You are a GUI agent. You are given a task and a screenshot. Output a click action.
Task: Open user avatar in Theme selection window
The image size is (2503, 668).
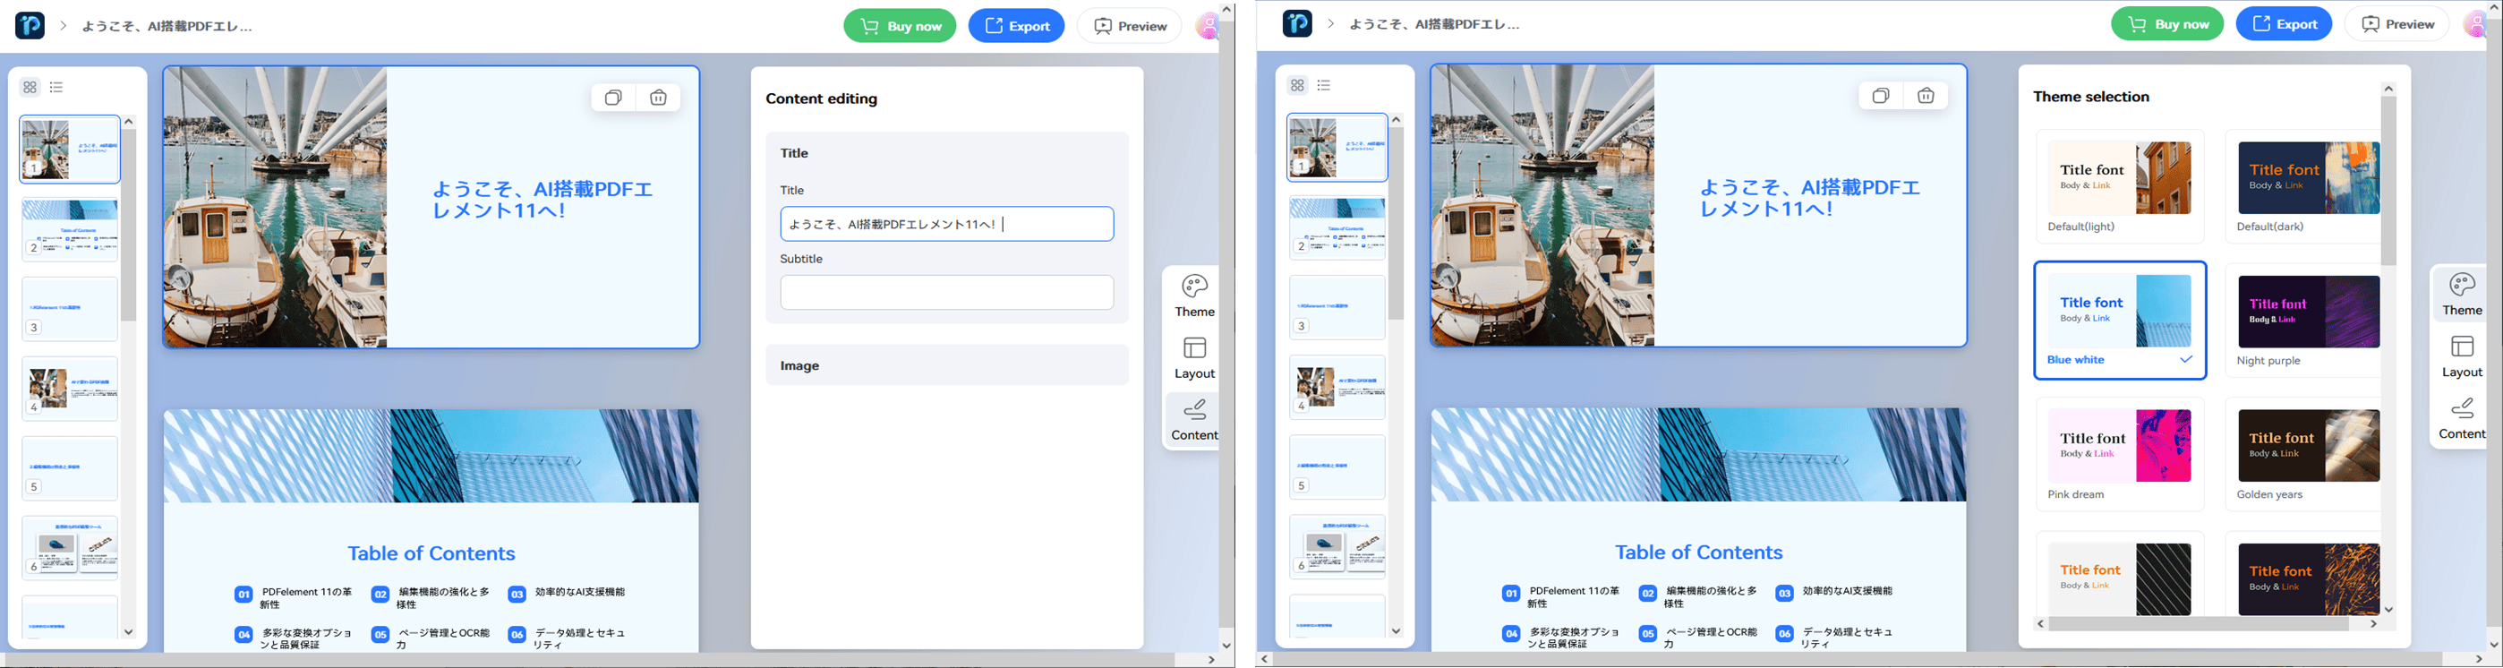[x=2475, y=24]
